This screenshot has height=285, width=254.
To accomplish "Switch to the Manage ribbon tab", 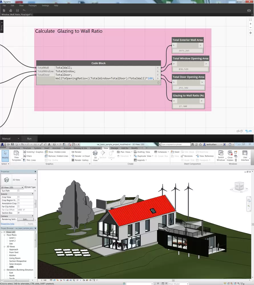I will tap(114, 148).
